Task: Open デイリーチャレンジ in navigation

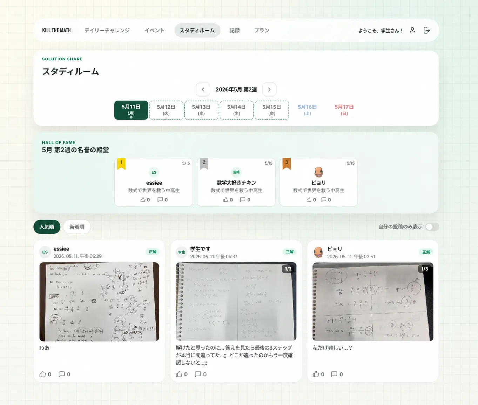Action: (x=107, y=31)
